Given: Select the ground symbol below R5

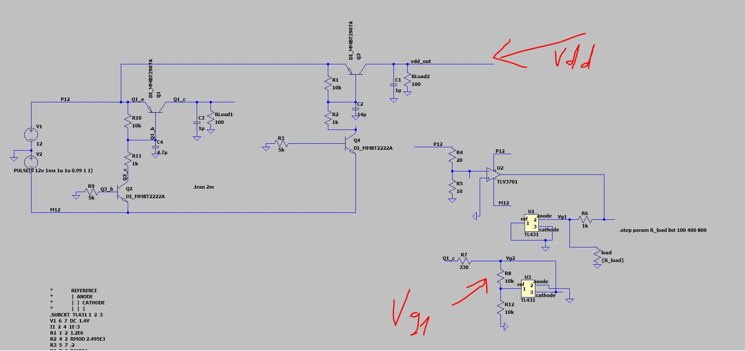Looking at the screenshot, I should click(452, 200).
